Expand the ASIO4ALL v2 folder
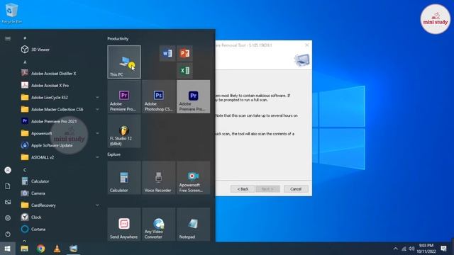Screen dimensions: 454x255 tap(60, 157)
